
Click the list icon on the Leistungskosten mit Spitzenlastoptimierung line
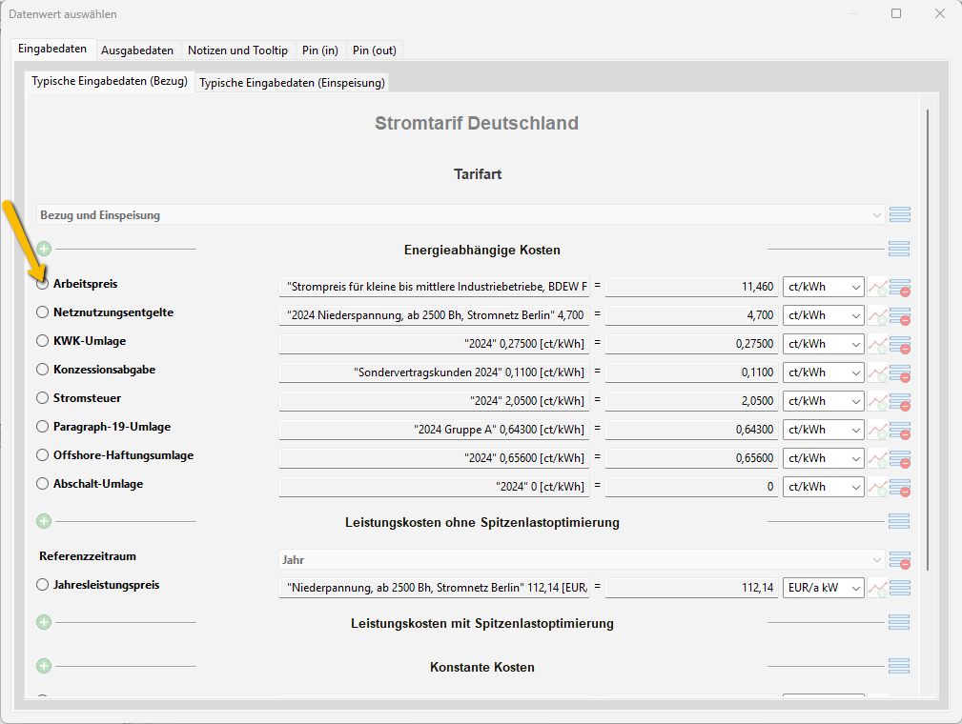coord(899,623)
